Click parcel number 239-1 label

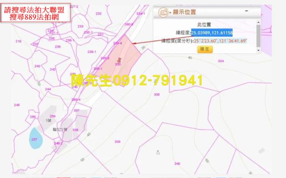click(x=92, y=52)
